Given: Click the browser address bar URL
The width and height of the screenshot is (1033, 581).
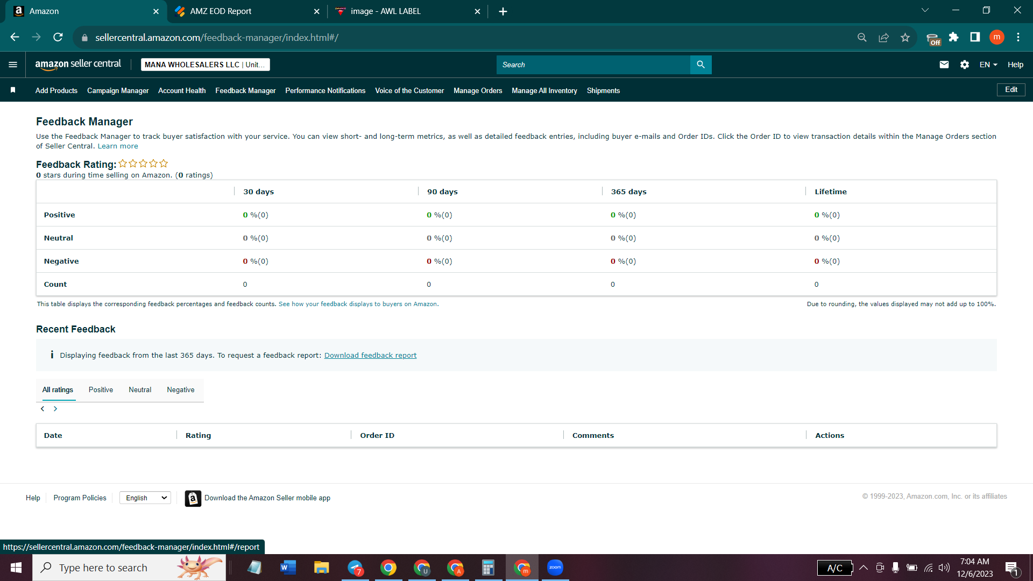Looking at the screenshot, I should pyautogui.click(x=217, y=38).
